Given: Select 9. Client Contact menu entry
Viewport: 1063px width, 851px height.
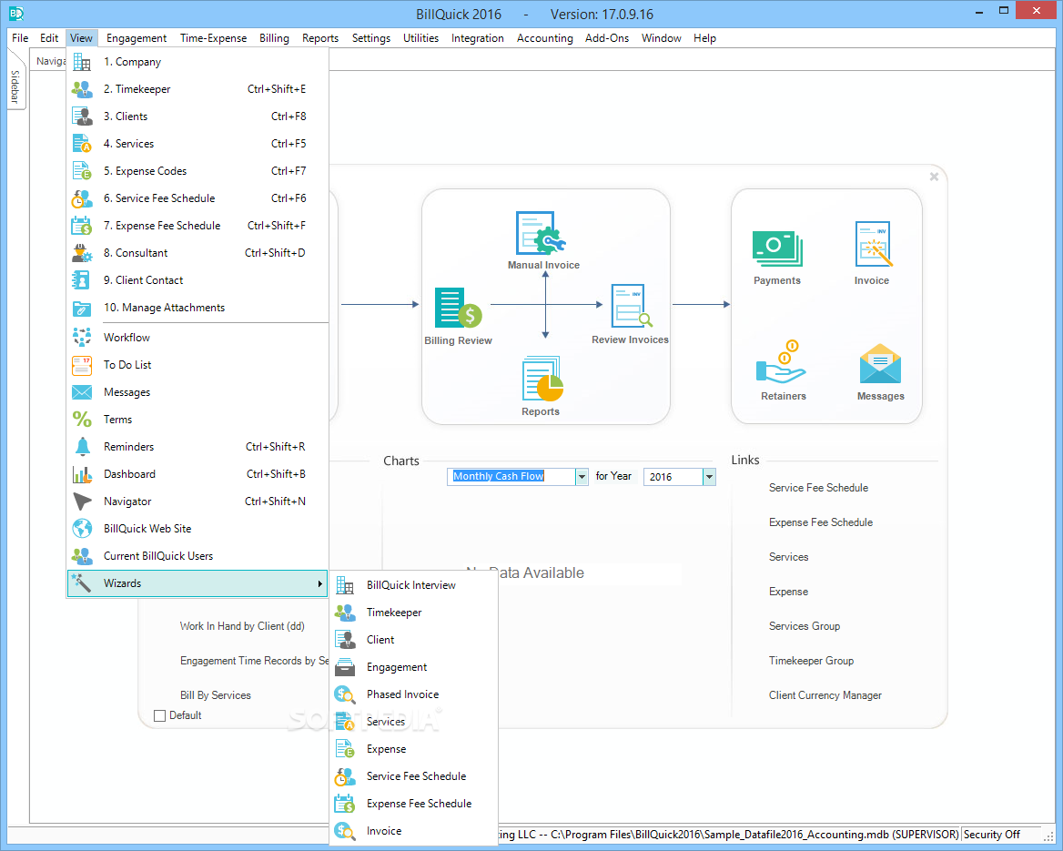Looking at the screenshot, I should pyautogui.click(x=197, y=280).
